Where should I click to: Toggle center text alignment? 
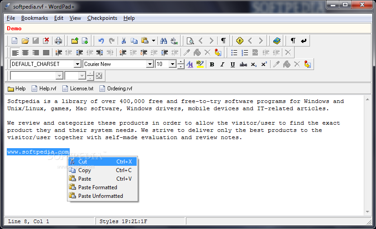click(x=25, y=52)
